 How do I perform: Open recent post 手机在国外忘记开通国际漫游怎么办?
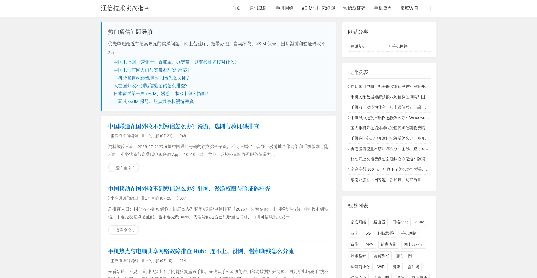click(389, 138)
